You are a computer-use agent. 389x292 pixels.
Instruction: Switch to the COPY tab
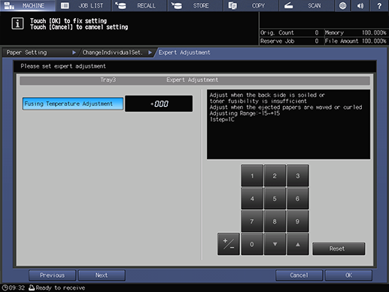pos(251,5)
